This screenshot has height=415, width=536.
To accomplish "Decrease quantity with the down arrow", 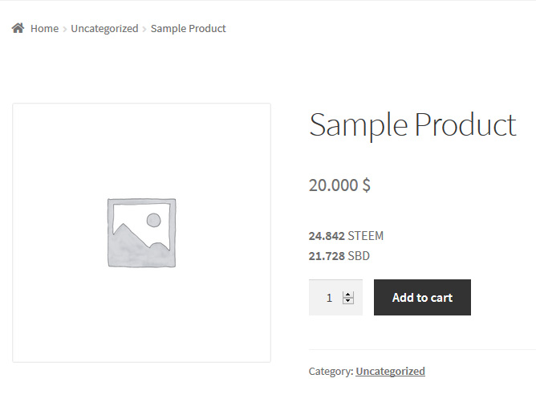I will pos(348,301).
